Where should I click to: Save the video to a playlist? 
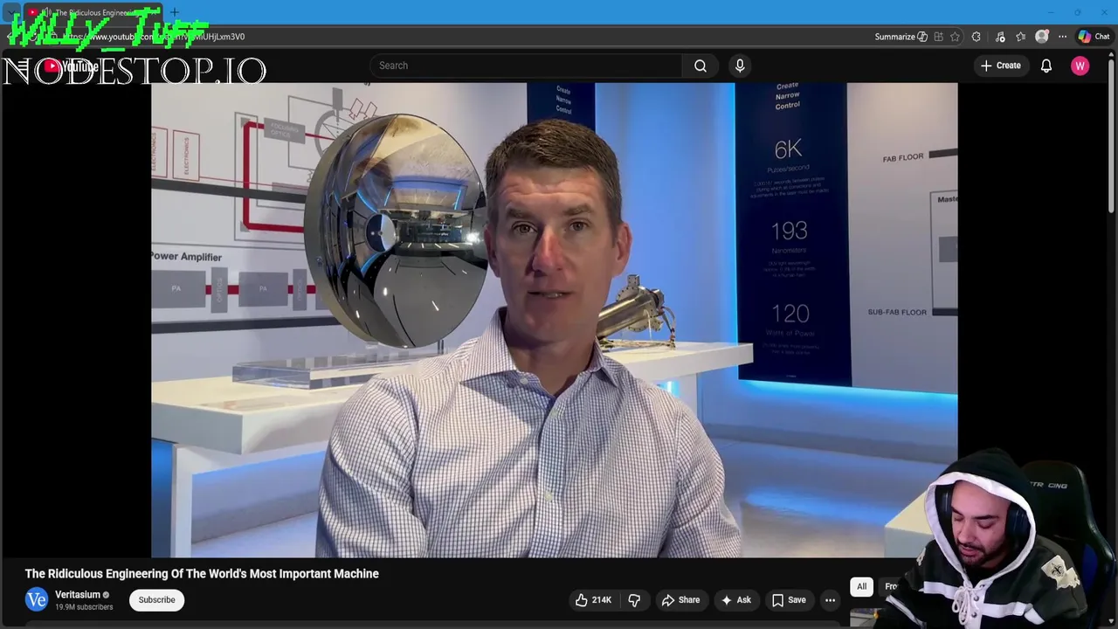coord(788,600)
